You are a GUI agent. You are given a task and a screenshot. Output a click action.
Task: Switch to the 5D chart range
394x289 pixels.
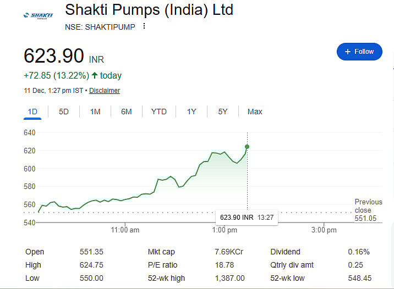pos(64,112)
